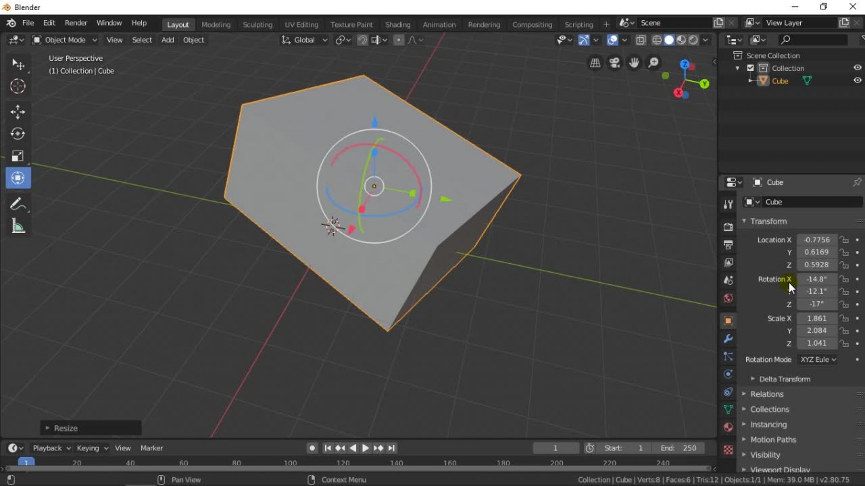
Task: Select the Annotate pencil tool
Action: click(18, 205)
